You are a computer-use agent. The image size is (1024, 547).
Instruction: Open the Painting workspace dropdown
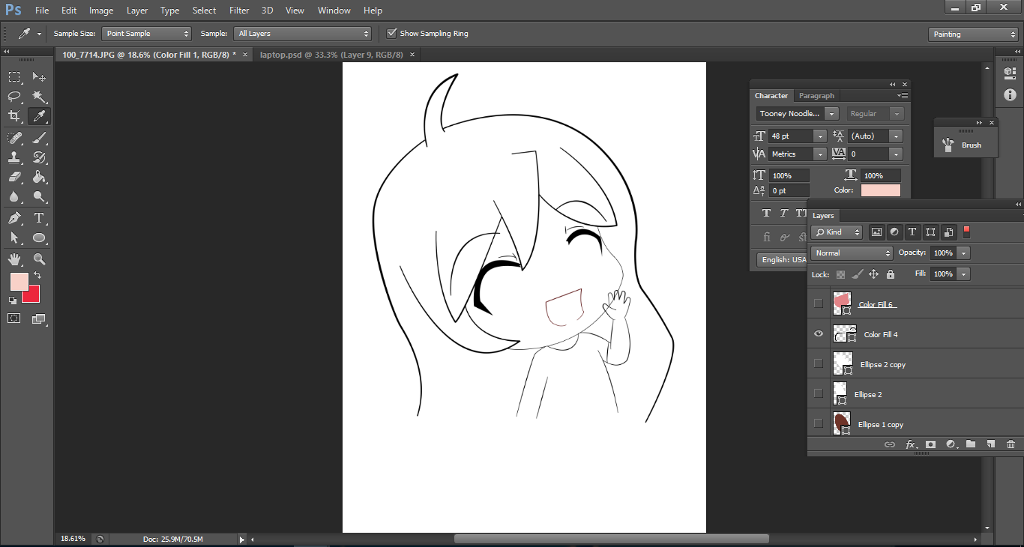tap(973, 34)
